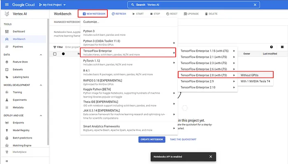Clear the Vertex AI search box
288x164 pixels.
tap(255, 5)
